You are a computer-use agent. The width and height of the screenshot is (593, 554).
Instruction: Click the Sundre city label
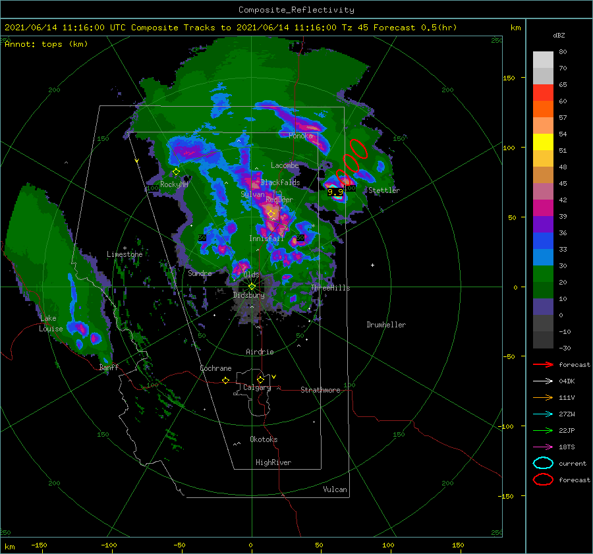point(200,273)
